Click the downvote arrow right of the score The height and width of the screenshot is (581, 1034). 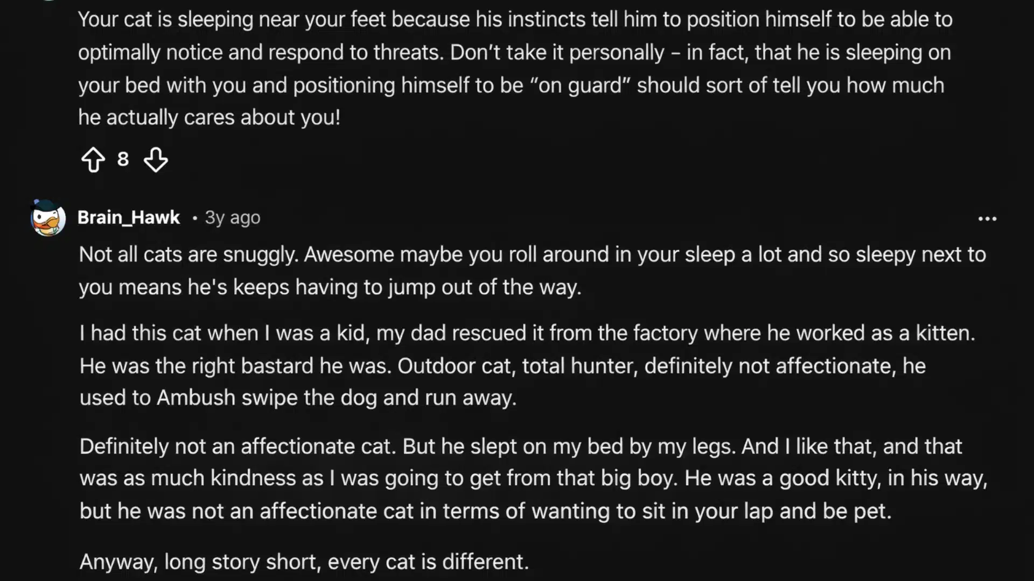(x=156, y=160)
